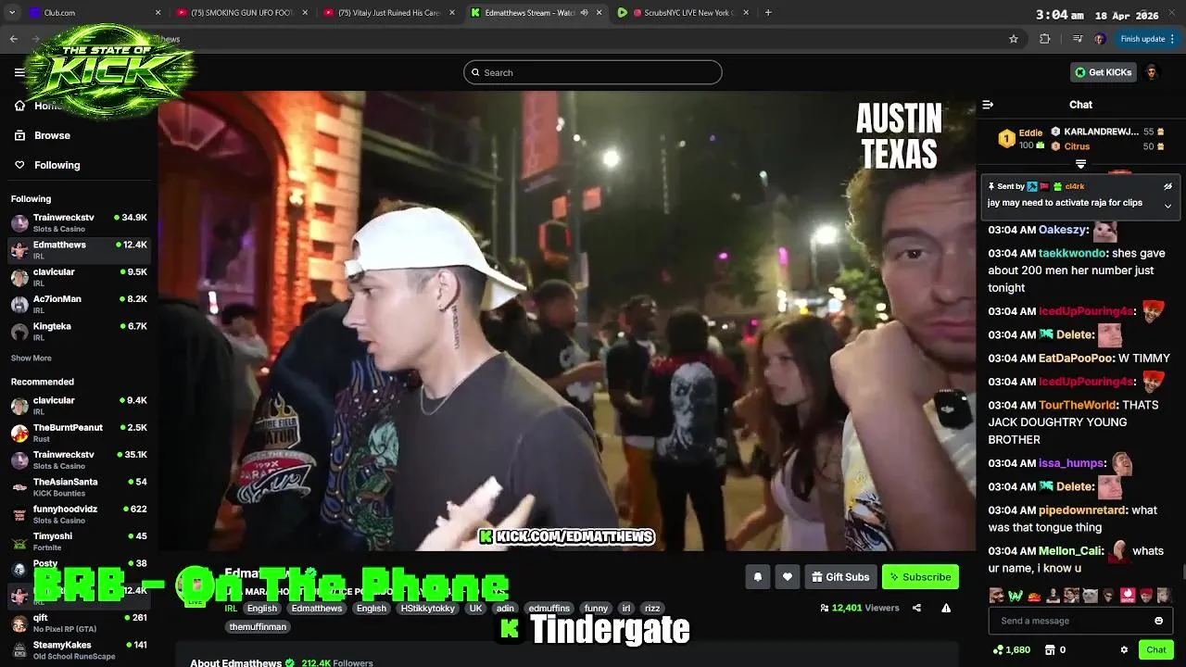Open SteamyKakes Old School RuneScape channel
The width and height of the screenshot is (1186, 667).
pyautogui.click(x=79, y=650)
